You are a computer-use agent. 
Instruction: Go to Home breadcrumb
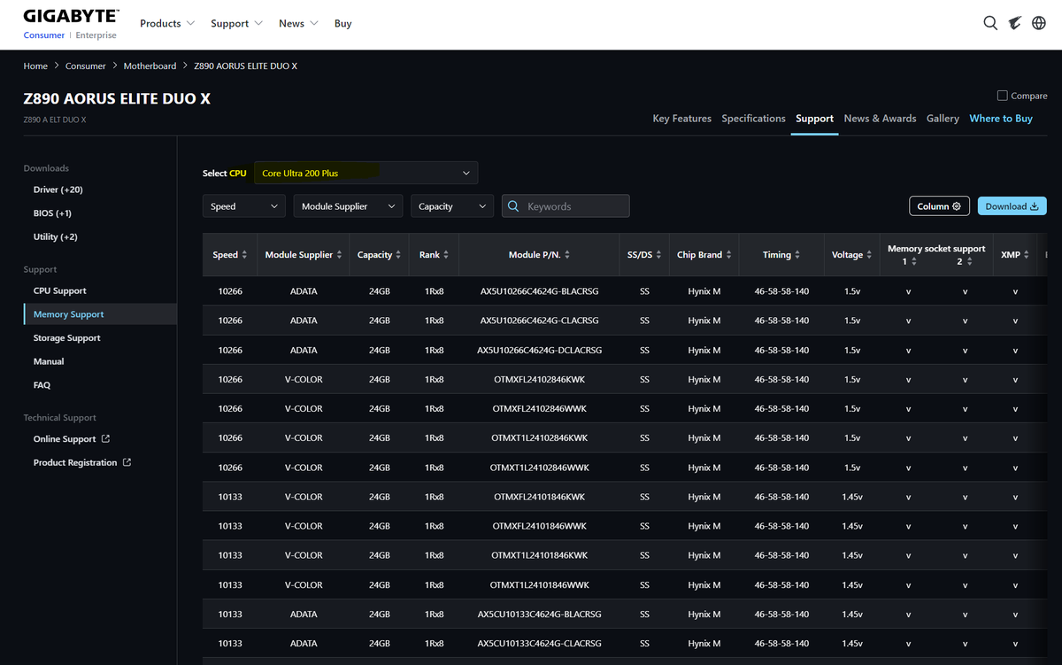coord(35,66)
